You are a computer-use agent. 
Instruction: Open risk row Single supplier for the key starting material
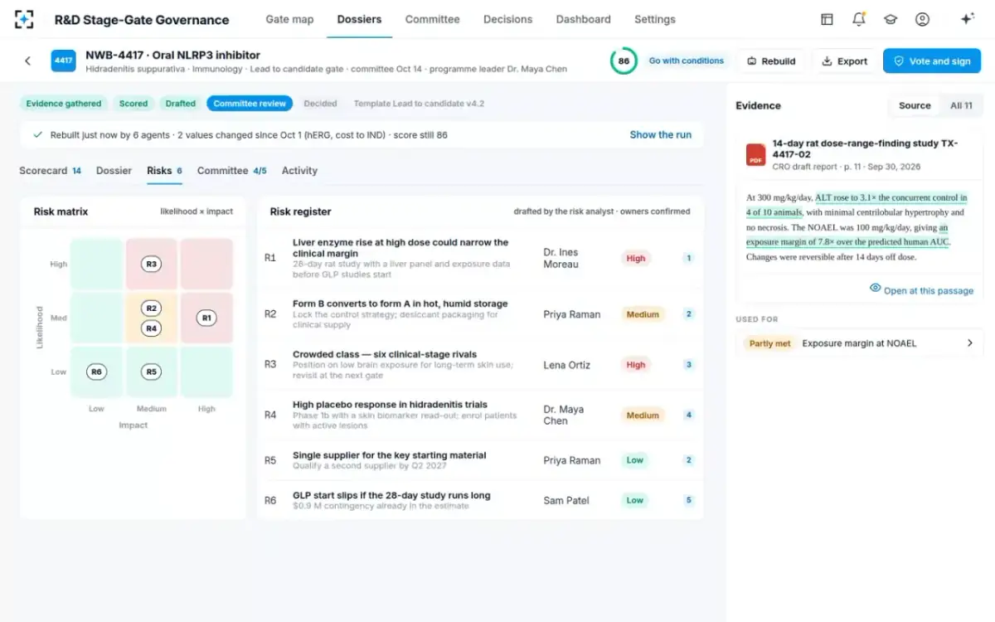[x=480, y=460]
